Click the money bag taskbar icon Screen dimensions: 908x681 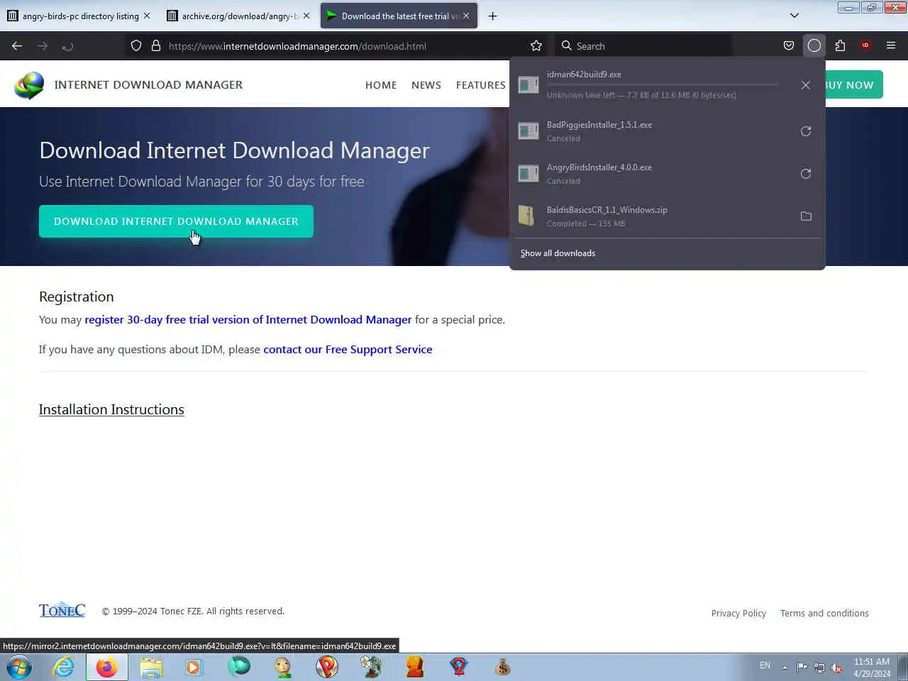[x=503, y=667]
